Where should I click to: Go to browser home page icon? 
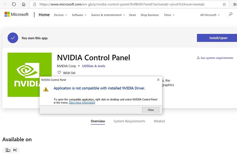point(24,4)
